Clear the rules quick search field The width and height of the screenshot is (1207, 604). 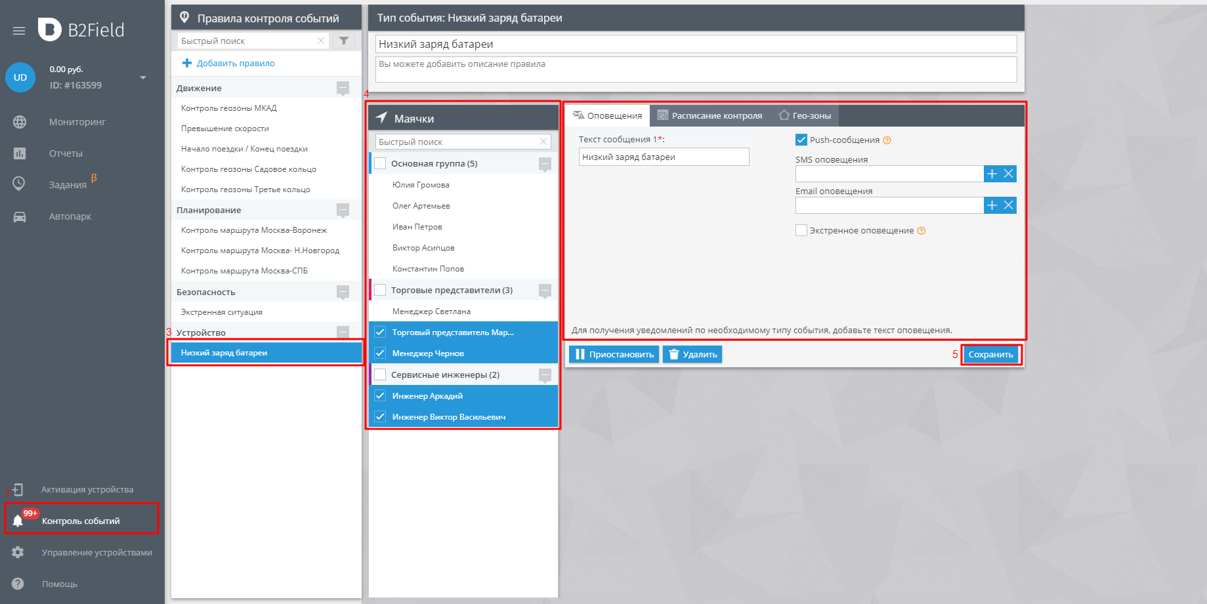point(321,41)
